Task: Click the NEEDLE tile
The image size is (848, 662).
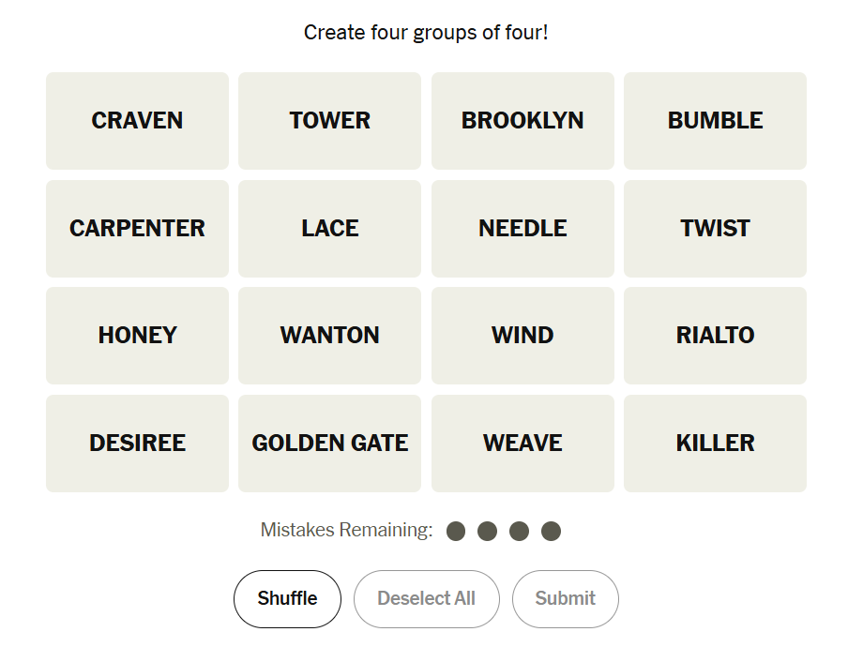Action: pyautogui.click(x=522, y=229)
